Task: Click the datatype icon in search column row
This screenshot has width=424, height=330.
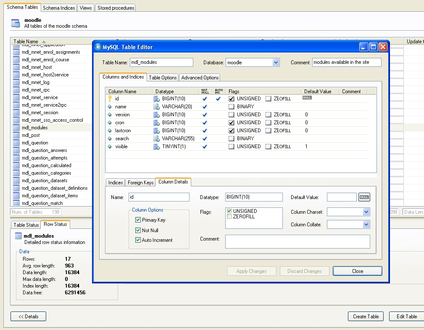Action: 156,139
